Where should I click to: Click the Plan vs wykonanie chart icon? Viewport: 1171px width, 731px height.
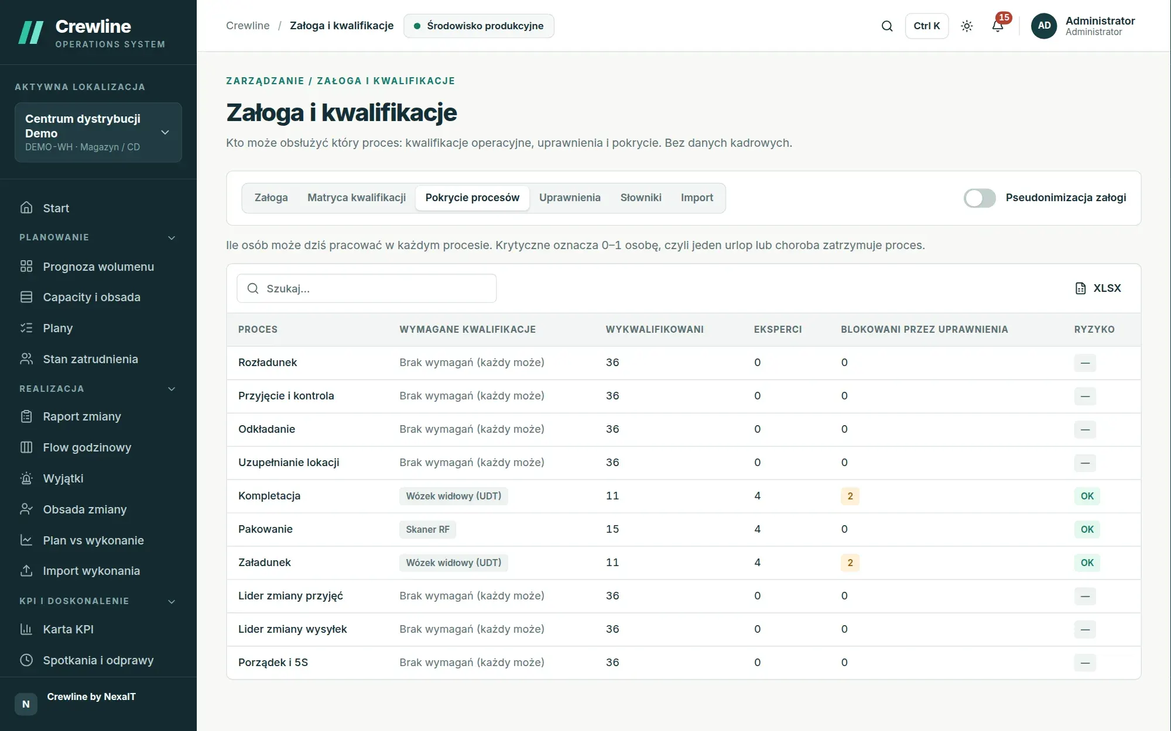(x=26, y=540)
